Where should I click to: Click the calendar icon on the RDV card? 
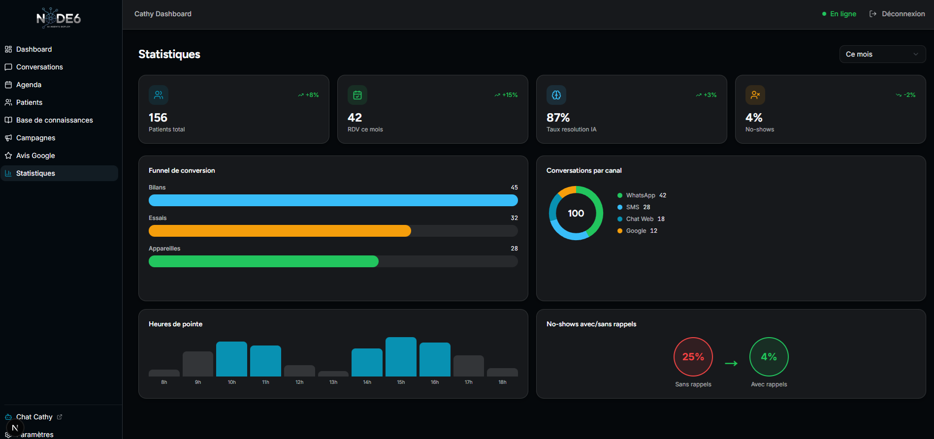click(357, 95)
